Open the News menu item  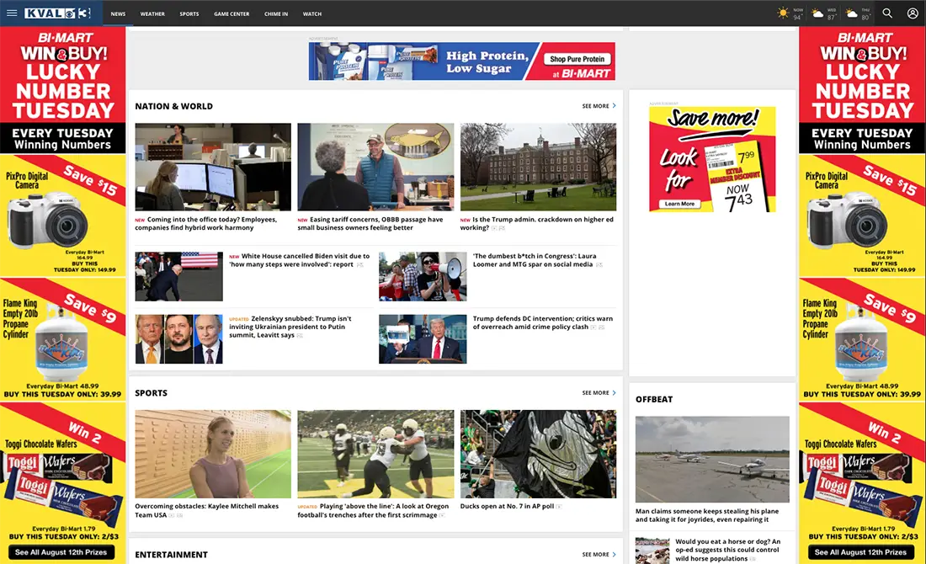click(x=118, y=13)
